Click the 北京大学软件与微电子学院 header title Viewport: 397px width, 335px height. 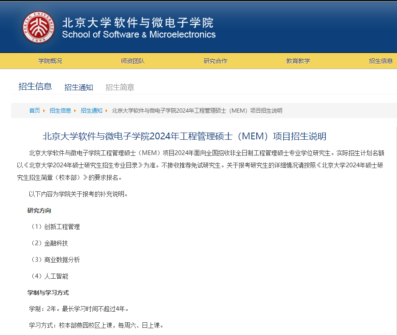138,23
